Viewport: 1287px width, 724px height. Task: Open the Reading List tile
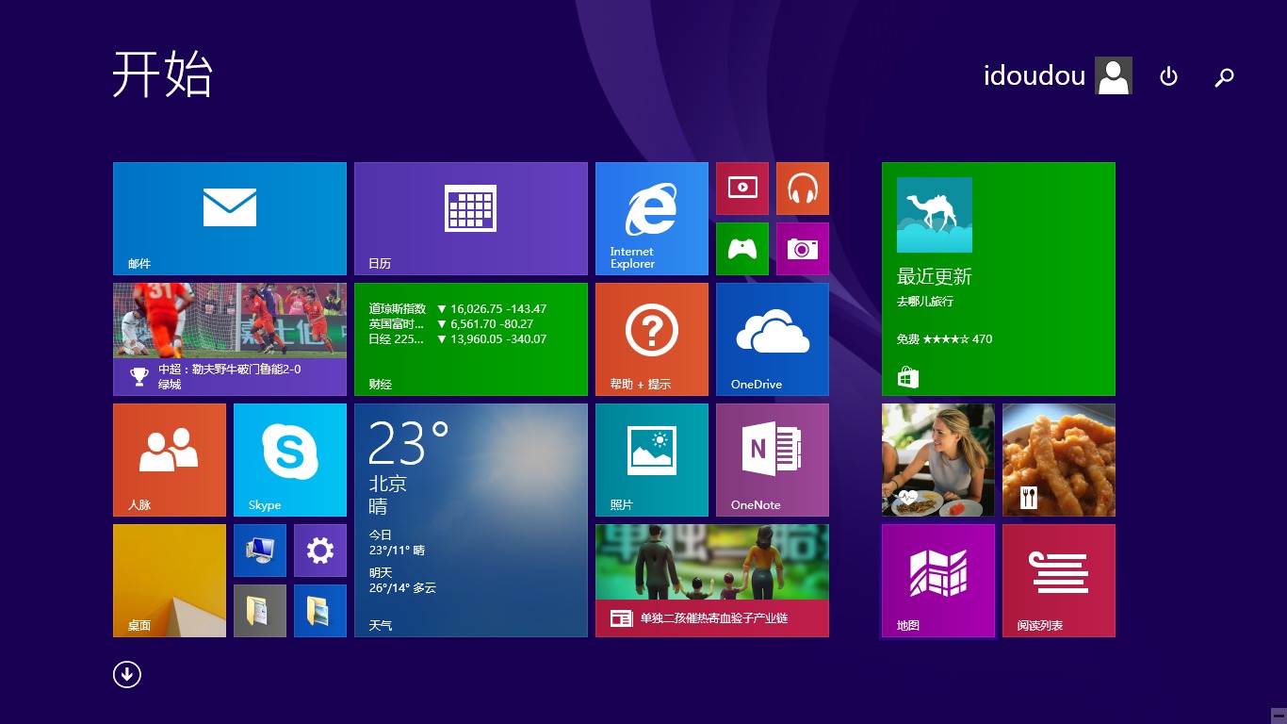[x=1058, y=580]
